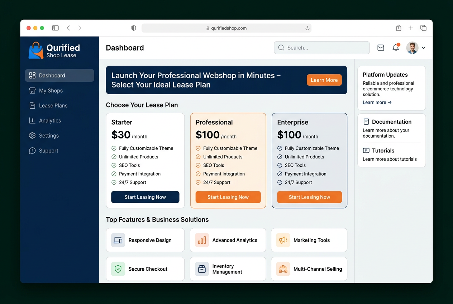Viewport: 453px width, 304px height.
Task: Click the Marketing Tools megaphone icon
Action: pos(283,240)
